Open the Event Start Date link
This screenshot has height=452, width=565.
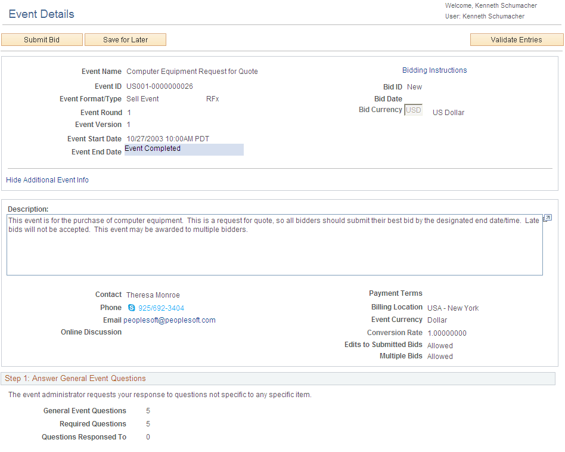point(167,138)
